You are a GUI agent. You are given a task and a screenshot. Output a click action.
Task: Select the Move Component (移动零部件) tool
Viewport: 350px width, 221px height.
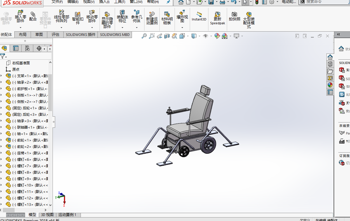(x=92, y=16)
